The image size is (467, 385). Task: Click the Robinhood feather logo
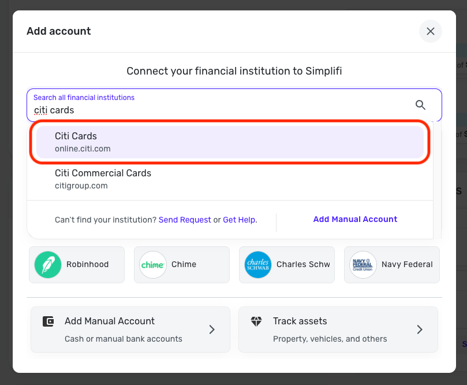[x=48, y=265]
